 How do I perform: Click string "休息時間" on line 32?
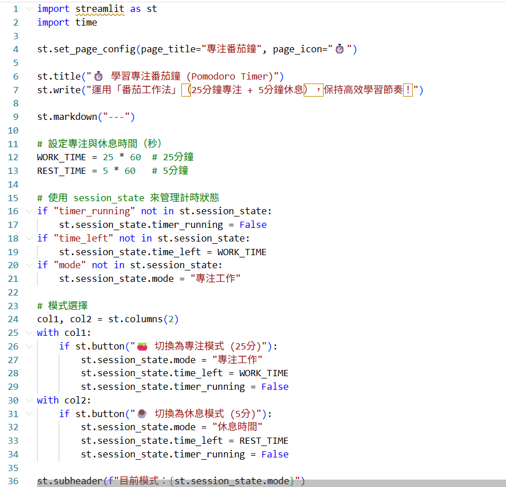(x=237, y=427)
